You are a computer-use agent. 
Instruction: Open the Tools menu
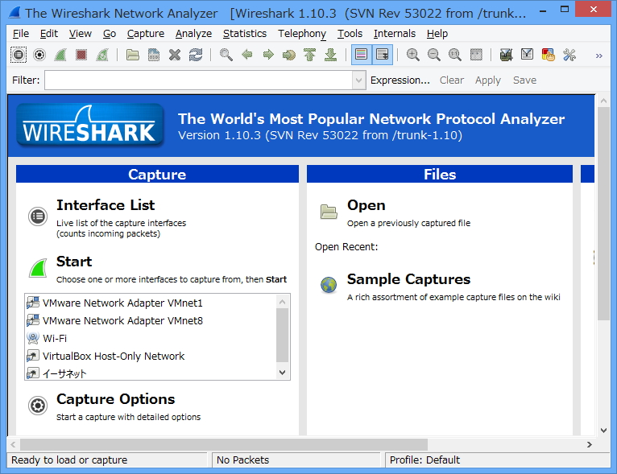tap(350, 34)
